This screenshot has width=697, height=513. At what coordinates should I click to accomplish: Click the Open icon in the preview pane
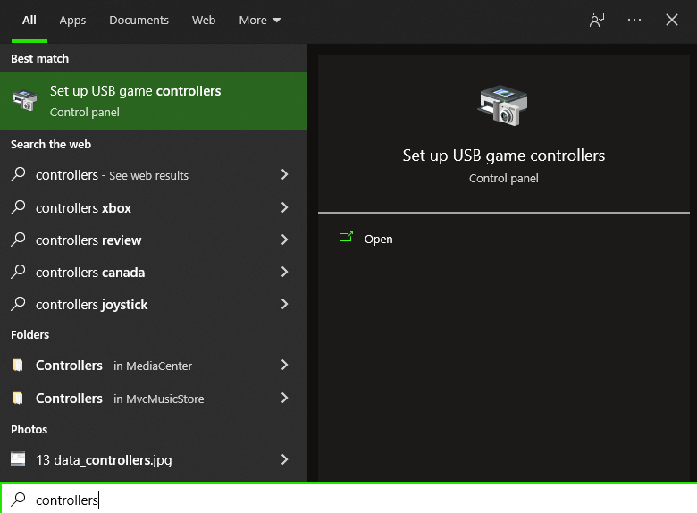[x=346, y=239]
